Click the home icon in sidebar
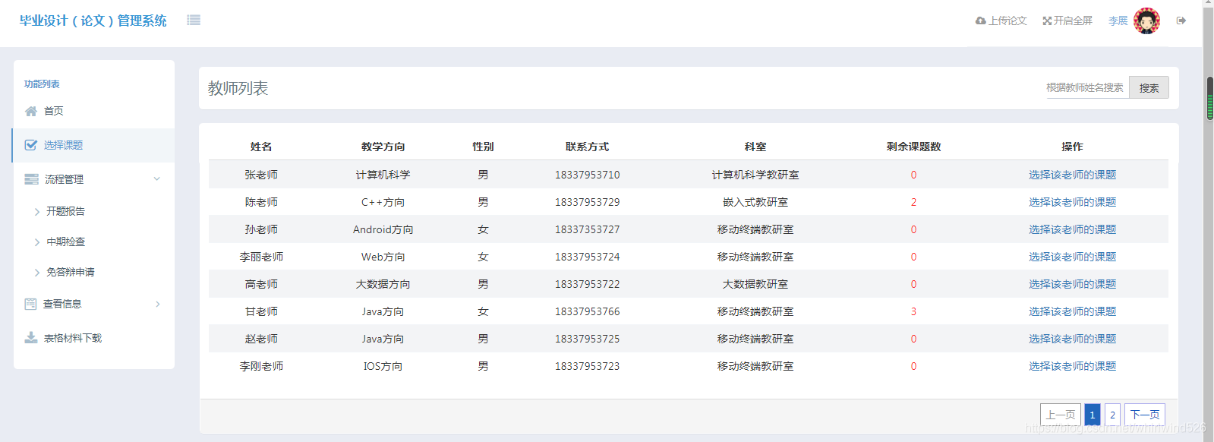This screenshot has height=442, width=1214. 31,111
